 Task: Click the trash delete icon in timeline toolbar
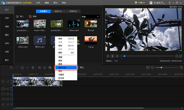click(x=33, y=68)
